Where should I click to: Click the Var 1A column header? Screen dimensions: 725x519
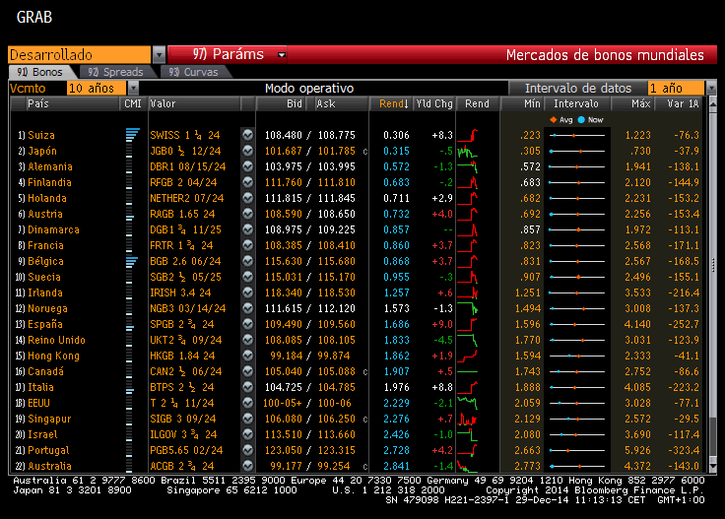click(x=683, y=104)
